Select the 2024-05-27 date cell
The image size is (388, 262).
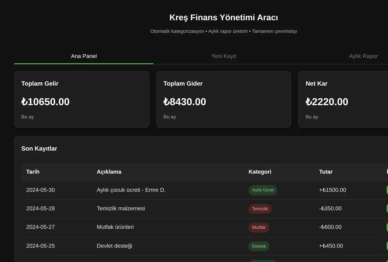40,227
